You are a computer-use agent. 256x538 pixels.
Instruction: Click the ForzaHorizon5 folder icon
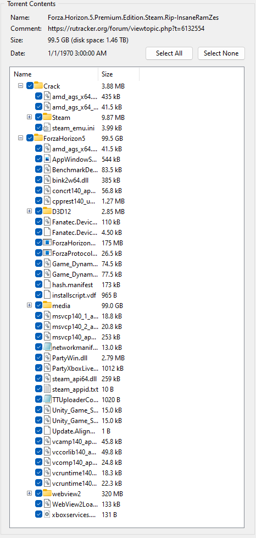[x=38, y=138]
